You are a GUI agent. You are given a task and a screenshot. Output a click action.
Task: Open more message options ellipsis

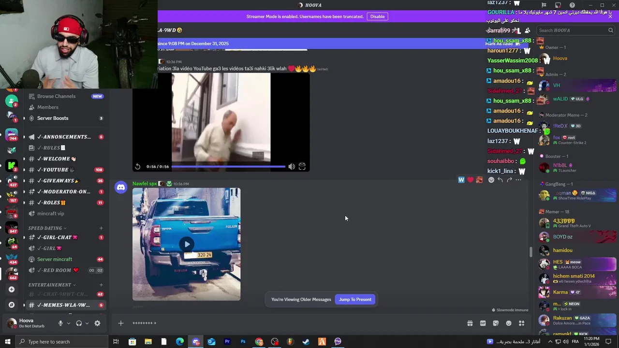pos(518,180)
